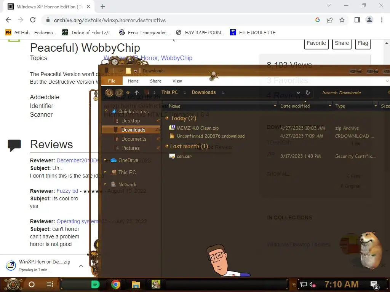The image size is (390, 292).
Task: Go back in Chrome browser
Action: [x=8, y=20]
